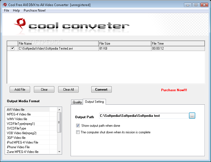This screenshot has height=162, width=211.
Task: Minimize the converter window
Action: (188, 5)
